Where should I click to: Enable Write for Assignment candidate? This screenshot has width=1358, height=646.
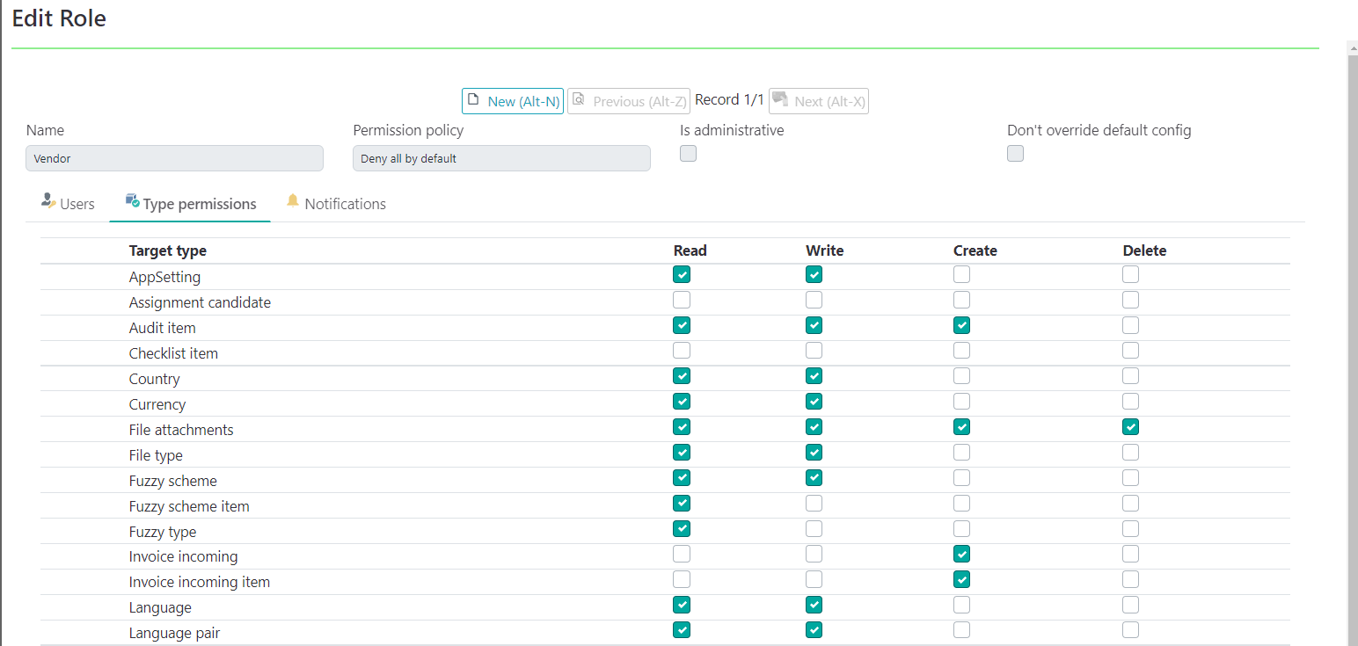tap(814, 300)
